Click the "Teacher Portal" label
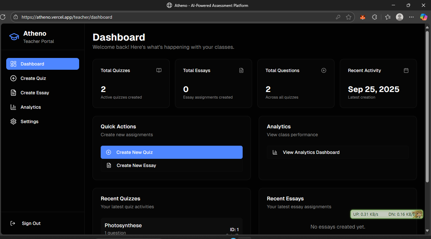The image size is (431, 239). [x=39, y=41]
